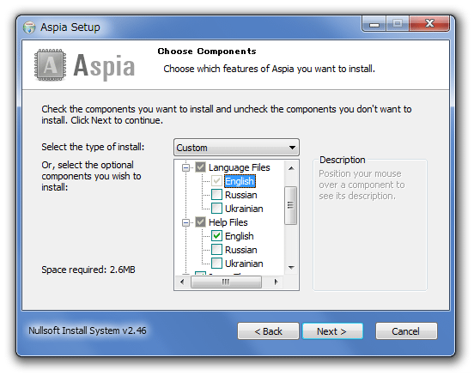Check the Russian checkbox under Language Files
This screenshot has width=474, height=376.
[216, 195]
